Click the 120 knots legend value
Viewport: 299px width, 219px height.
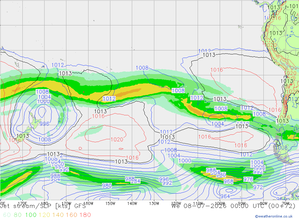[x=44, y=215]
